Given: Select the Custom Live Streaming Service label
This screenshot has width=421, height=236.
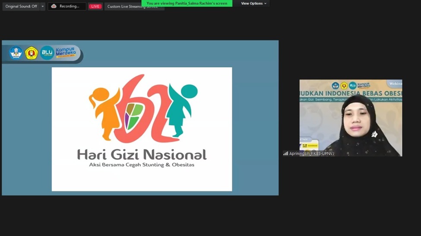Looking at the screenshot, I should pos(133,7).
